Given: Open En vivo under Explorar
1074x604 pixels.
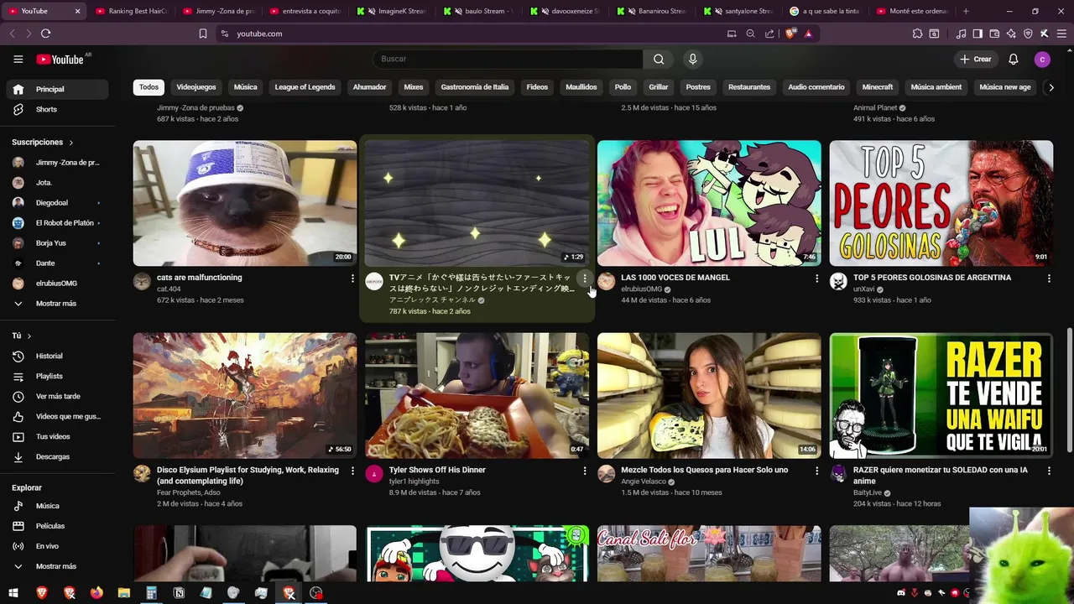Looking at the screenshot, I should coord(58,546).
